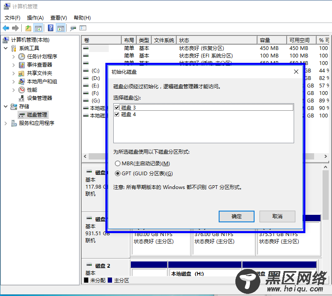Sort by the 类型 column header
The width and height of the screenshot is (332, 296).
(x=144, y=40)
